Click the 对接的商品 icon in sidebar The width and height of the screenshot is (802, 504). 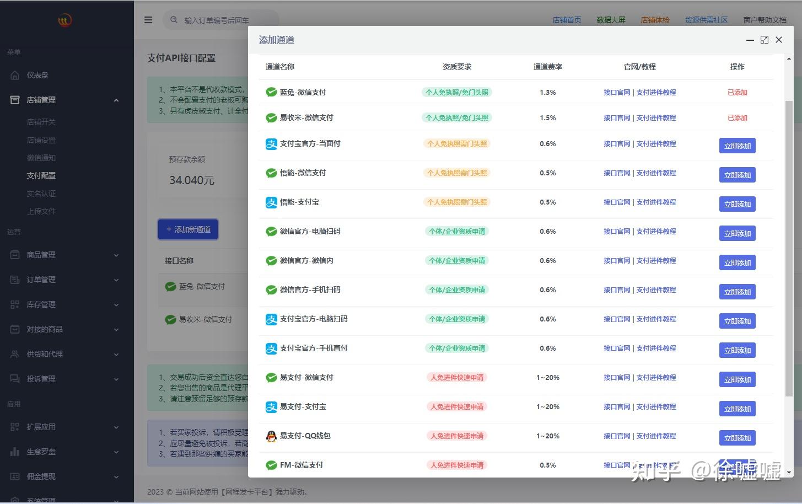pyautogui.click(x=15, y=329)
